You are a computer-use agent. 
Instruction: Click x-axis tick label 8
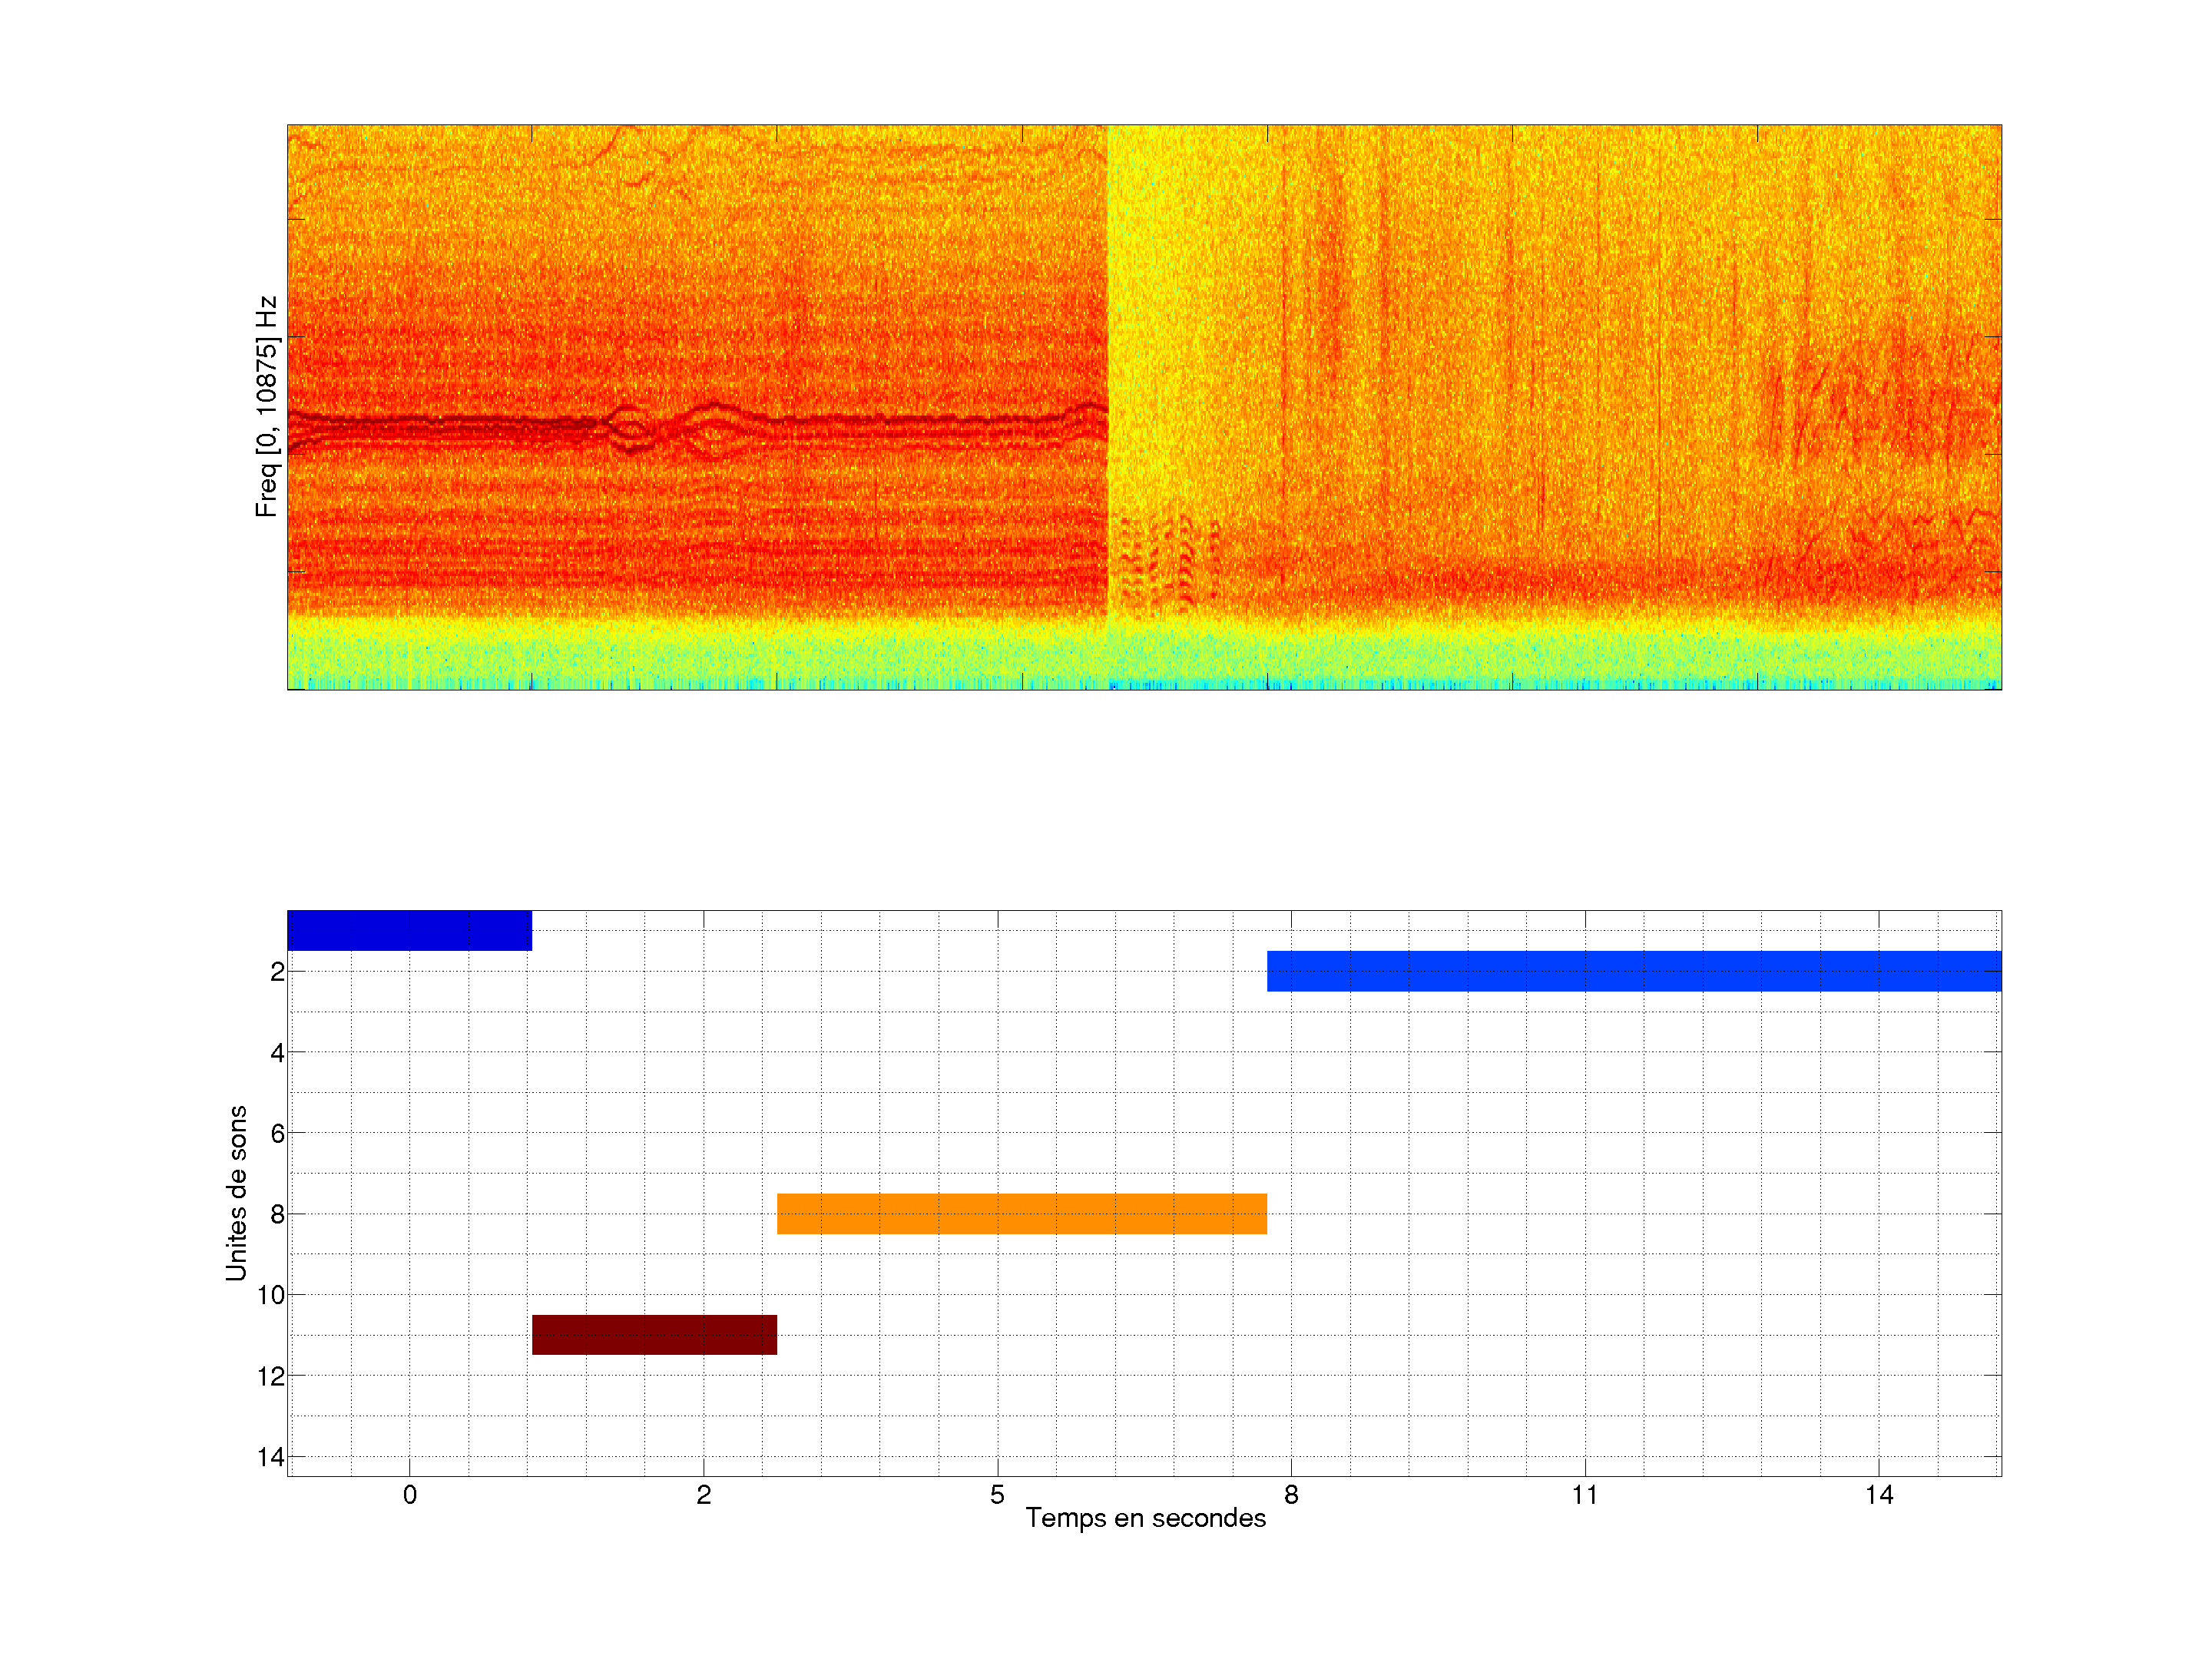1291,1495
